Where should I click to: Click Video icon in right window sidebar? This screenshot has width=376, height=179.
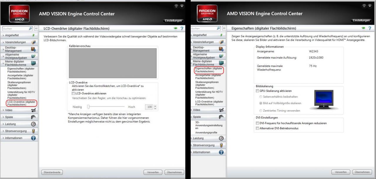pos(221,110)
